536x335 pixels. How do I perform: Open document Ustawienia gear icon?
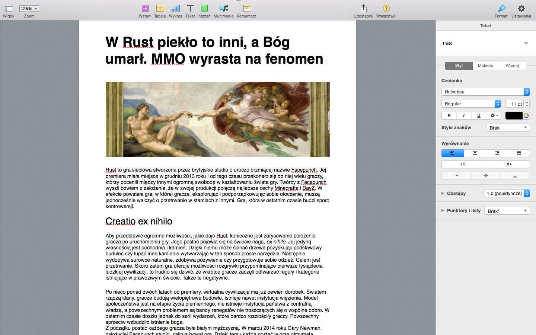tap(521, 8)
